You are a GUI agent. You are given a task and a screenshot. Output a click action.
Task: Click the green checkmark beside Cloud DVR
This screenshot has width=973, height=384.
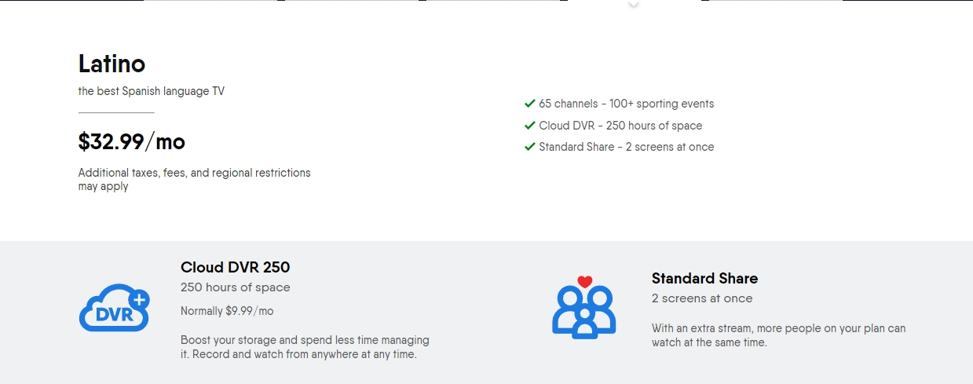click(x=530, y=125)
